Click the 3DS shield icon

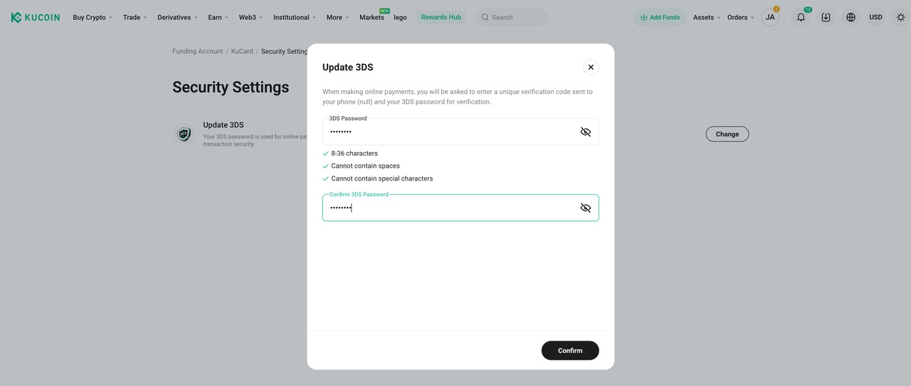click(x=184, y=134)
